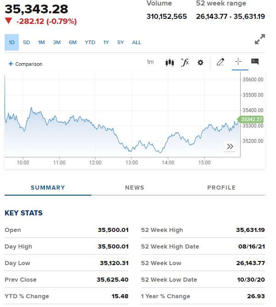The height and width of the screenshot is (307, 276).
Task: Switch to the NEWS tab
Action: 135,188
